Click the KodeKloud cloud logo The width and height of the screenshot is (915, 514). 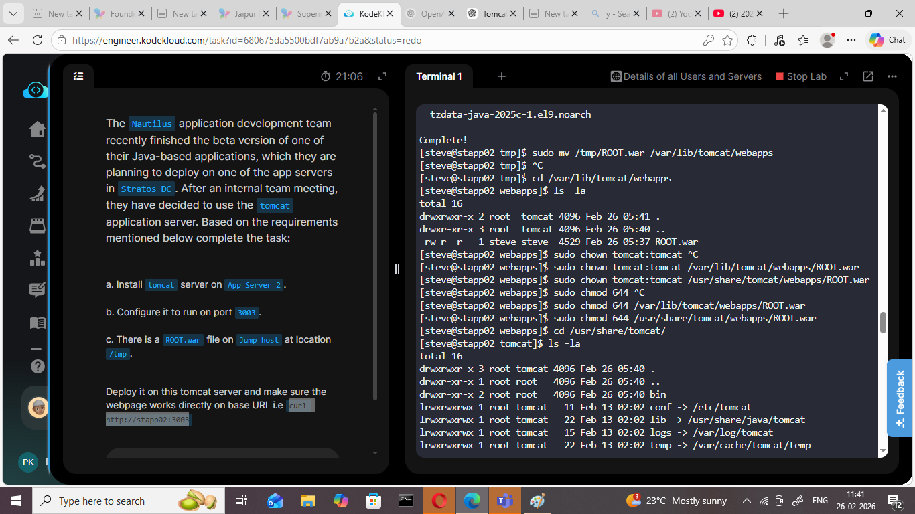pos(36,90)
